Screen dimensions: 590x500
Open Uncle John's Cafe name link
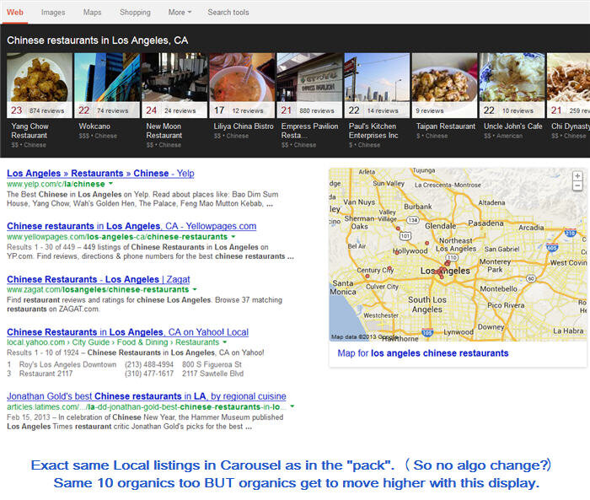(x=512, y=126)
